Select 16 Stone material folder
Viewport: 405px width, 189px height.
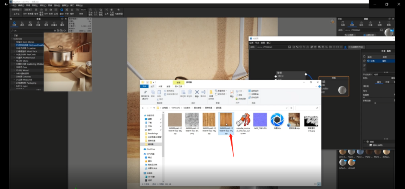pyautogui.click(x=22, y=61)
